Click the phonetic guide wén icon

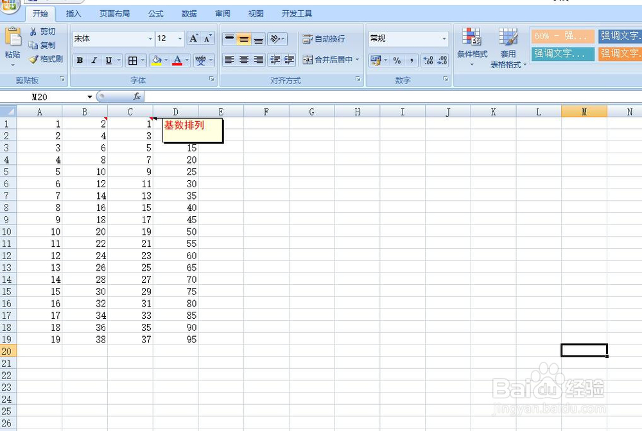200,60
